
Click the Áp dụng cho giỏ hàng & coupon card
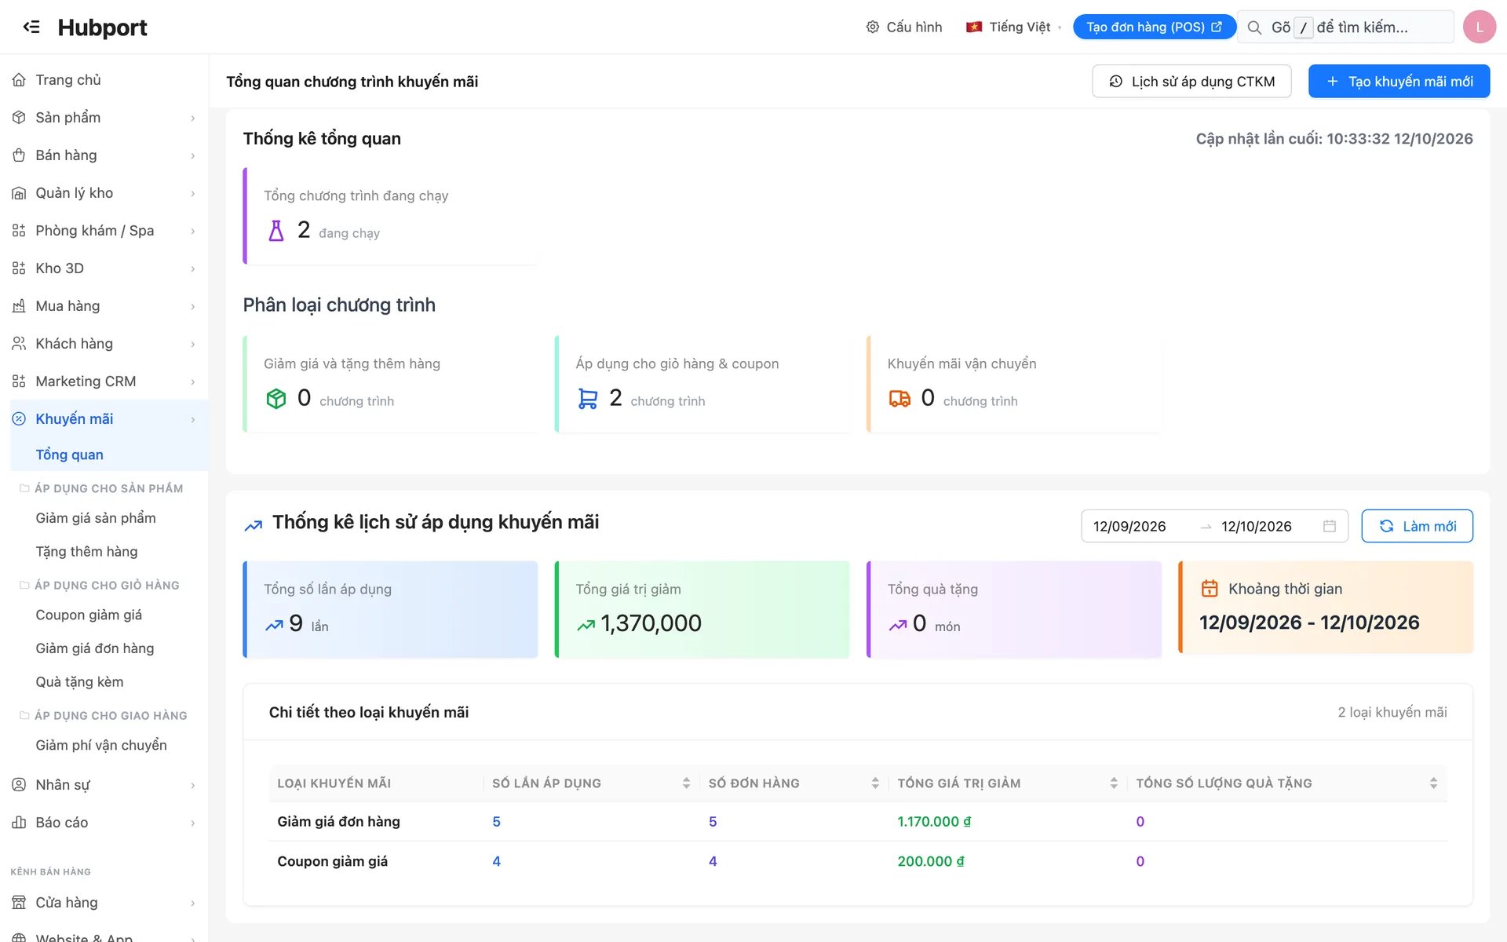pyautogui.click(x=702, y=384)
